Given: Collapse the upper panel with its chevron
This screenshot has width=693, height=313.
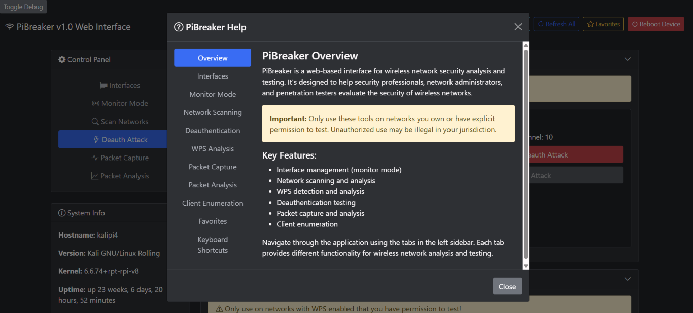Looking at the screenshot, I should (x=628, y=59).
